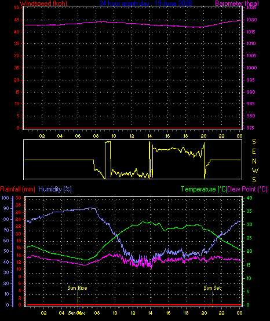Image resolution: width=270 pixels, height=321 pixels.
Task: Click hour 22 under the temperature chart
Action: [221, 313]
